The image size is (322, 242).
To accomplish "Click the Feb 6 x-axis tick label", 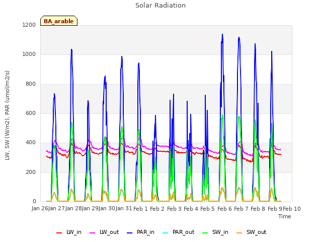I will coord(224,209).
